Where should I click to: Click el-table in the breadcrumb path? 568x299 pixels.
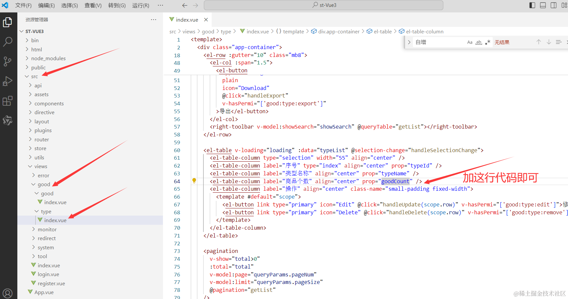(382, 31)
